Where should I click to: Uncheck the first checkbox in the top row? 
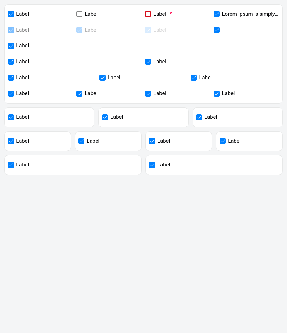pos(11,14)
